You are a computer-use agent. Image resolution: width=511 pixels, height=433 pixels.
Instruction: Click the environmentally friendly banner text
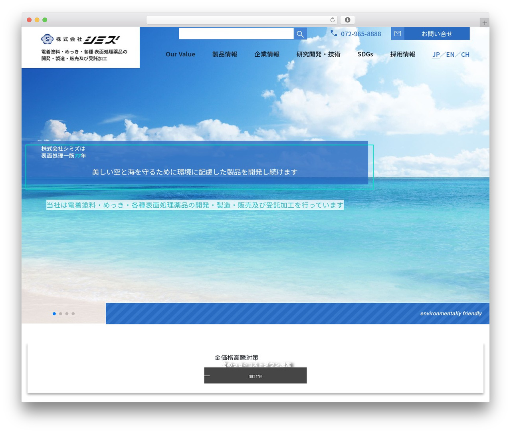coord(451,314)
